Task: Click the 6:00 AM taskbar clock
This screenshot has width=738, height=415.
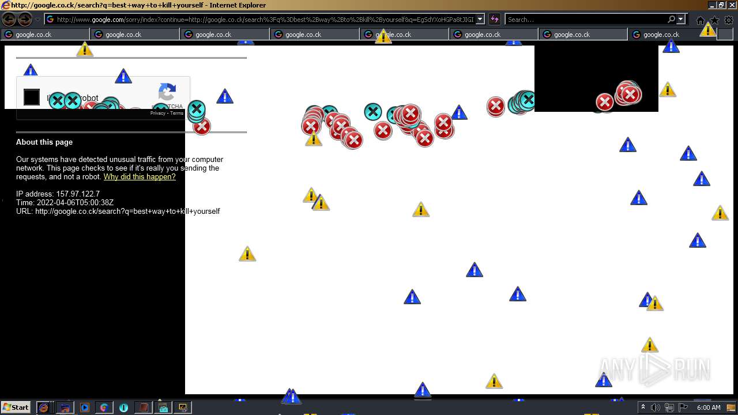Action: pyautogui.click(x=709, y=408)
